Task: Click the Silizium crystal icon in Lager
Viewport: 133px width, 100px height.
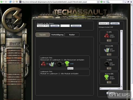Action: point(107,50)
